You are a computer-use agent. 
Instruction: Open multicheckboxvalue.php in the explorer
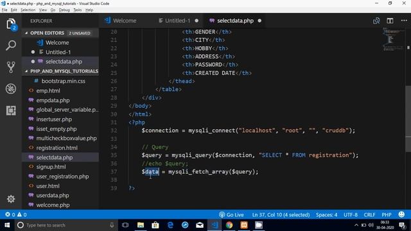60,139
